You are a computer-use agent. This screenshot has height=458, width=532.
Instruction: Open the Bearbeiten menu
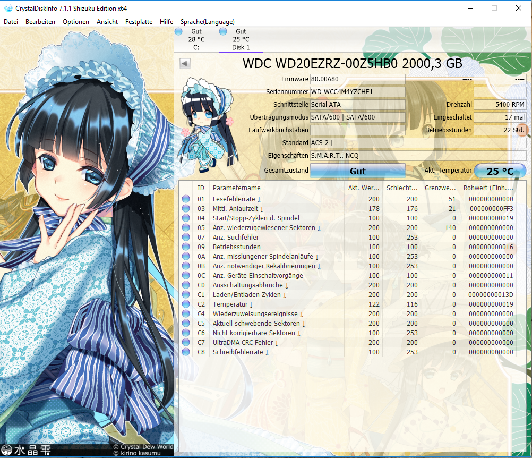click(40, 22)
